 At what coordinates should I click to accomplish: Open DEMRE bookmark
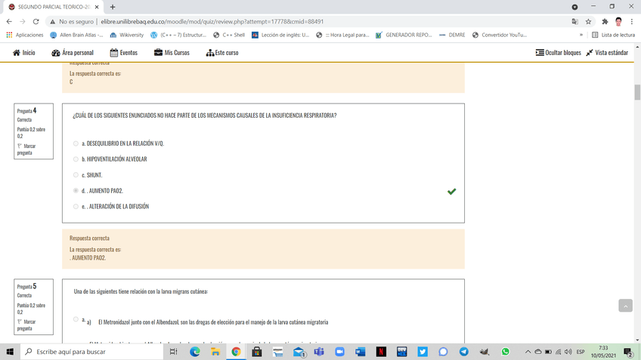click(x=452, y=35)
